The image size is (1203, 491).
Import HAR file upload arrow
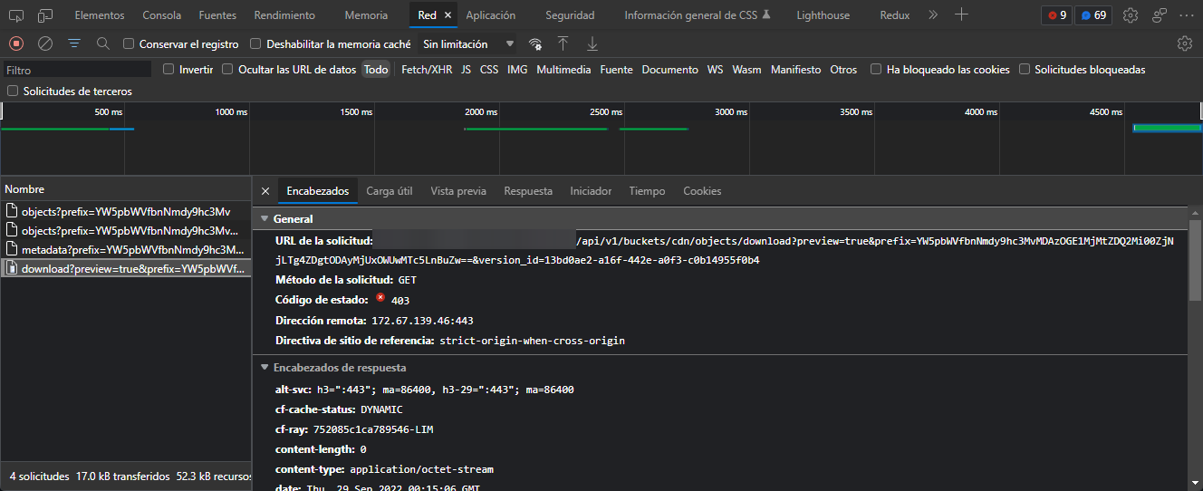(563, 43)
